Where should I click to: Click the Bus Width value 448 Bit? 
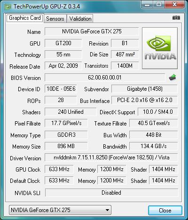click(154, 135)
